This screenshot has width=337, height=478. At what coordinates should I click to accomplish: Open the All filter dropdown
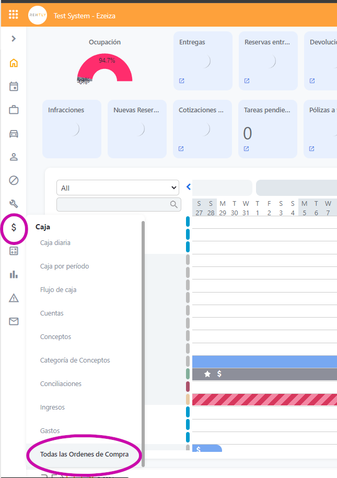118,188
